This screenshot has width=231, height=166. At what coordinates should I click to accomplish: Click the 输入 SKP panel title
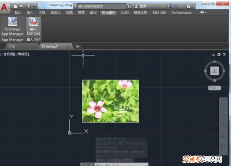[34, 40]
